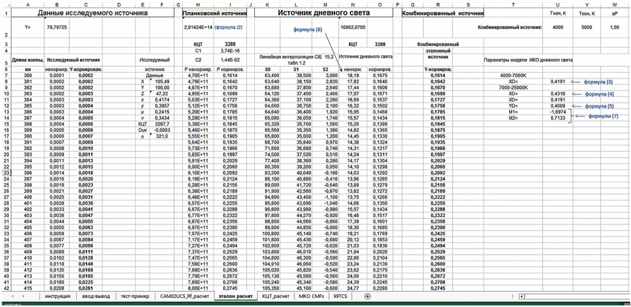Select the 99TCS sheet tab
The height and width of the screenshot is (307, 631).
coord(341,296)
